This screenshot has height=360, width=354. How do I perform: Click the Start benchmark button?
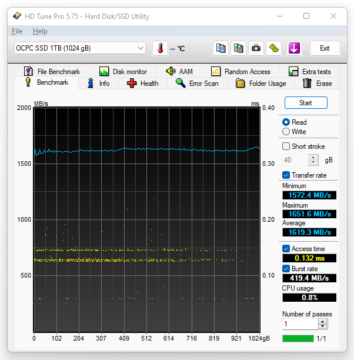[x=306, y=102]
